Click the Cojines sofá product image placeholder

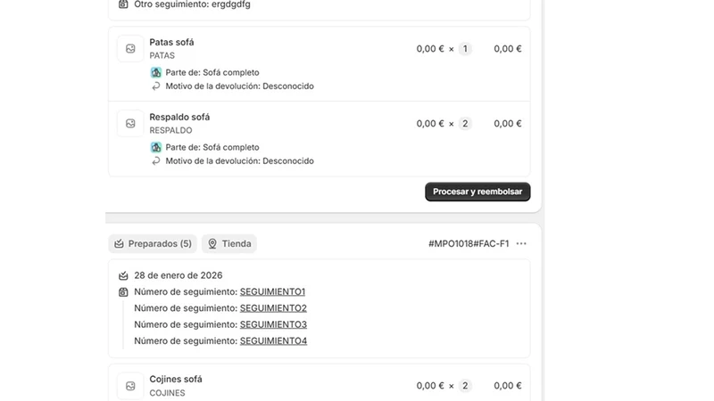[130, 386]
